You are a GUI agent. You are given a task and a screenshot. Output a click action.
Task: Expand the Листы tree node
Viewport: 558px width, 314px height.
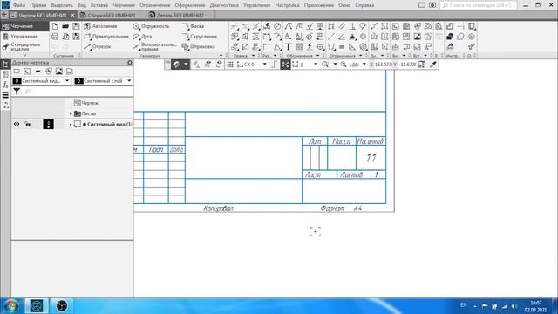71,114
